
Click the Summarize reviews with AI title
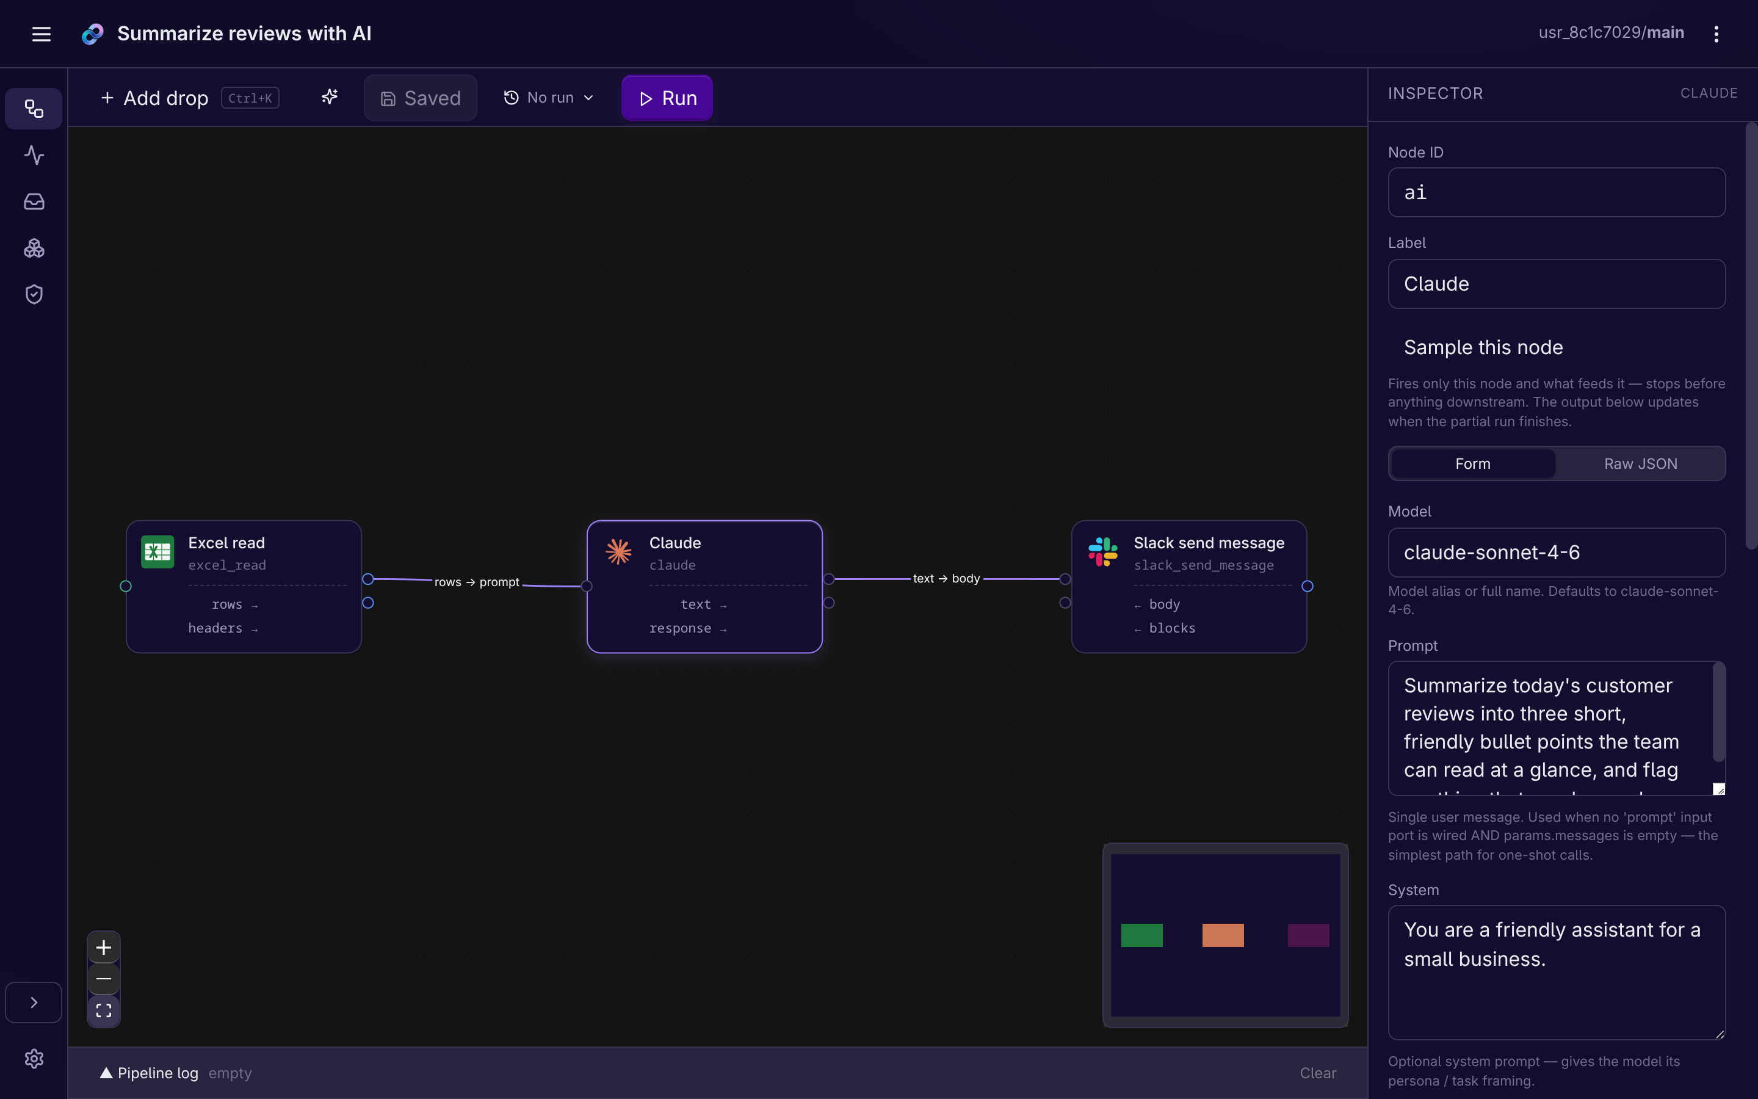(x=244, y=34)
